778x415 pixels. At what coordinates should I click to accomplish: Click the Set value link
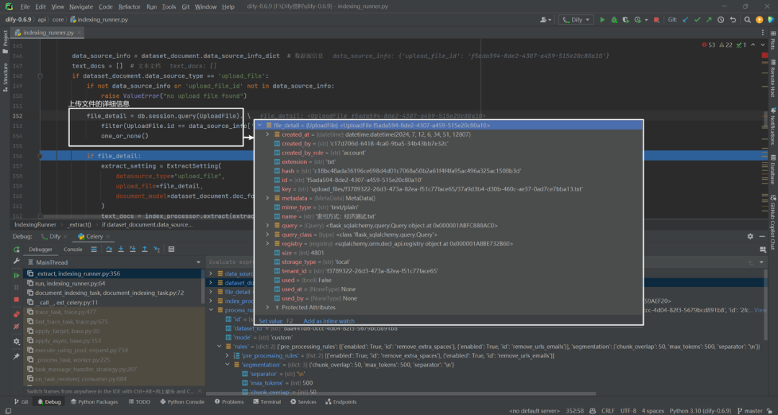point(270,321)
